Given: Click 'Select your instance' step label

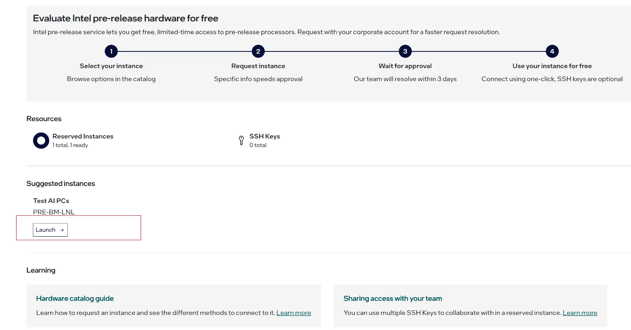Looking at the screenshot, I should coord(111,66).
